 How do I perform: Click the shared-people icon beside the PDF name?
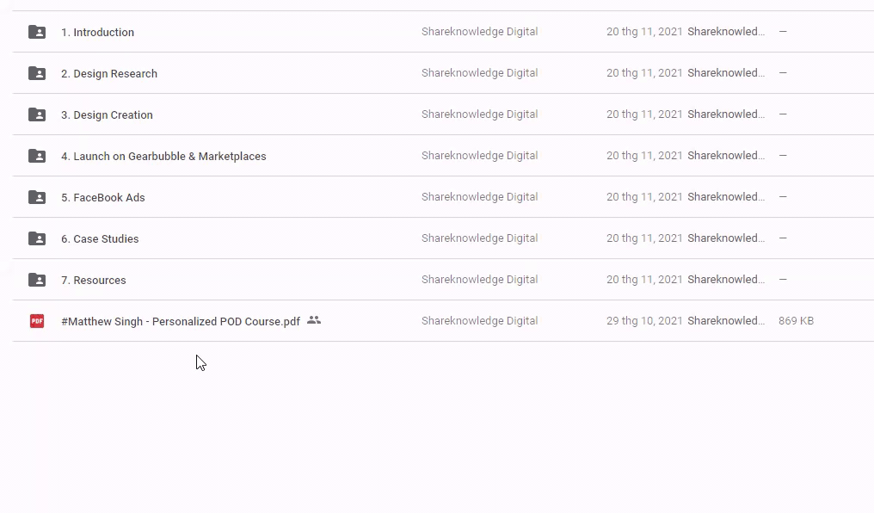314,320
